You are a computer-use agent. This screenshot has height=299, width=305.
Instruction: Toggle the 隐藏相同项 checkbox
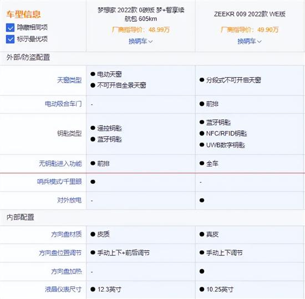tap(10, 28)
